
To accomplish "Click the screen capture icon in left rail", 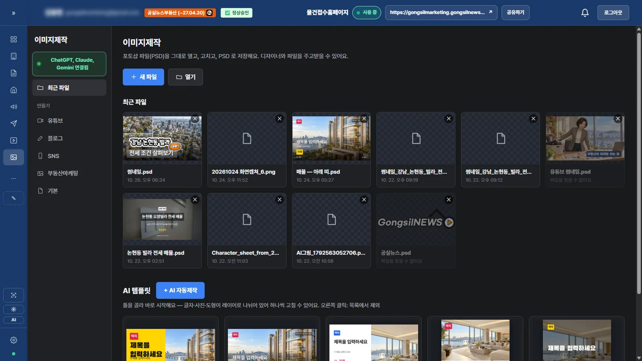I will [14, 295].
